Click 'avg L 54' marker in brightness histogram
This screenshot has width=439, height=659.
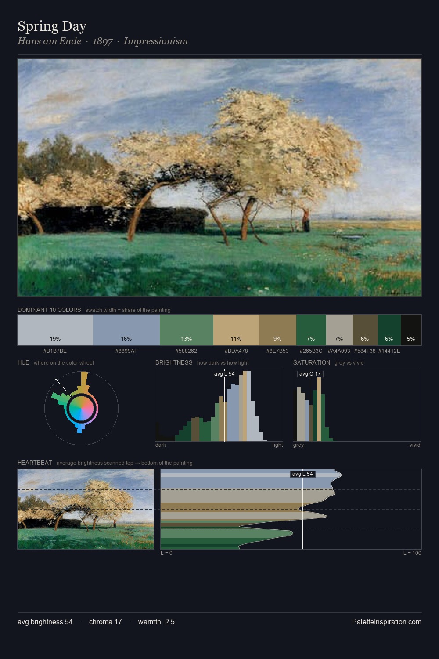[x=224, y=374]
